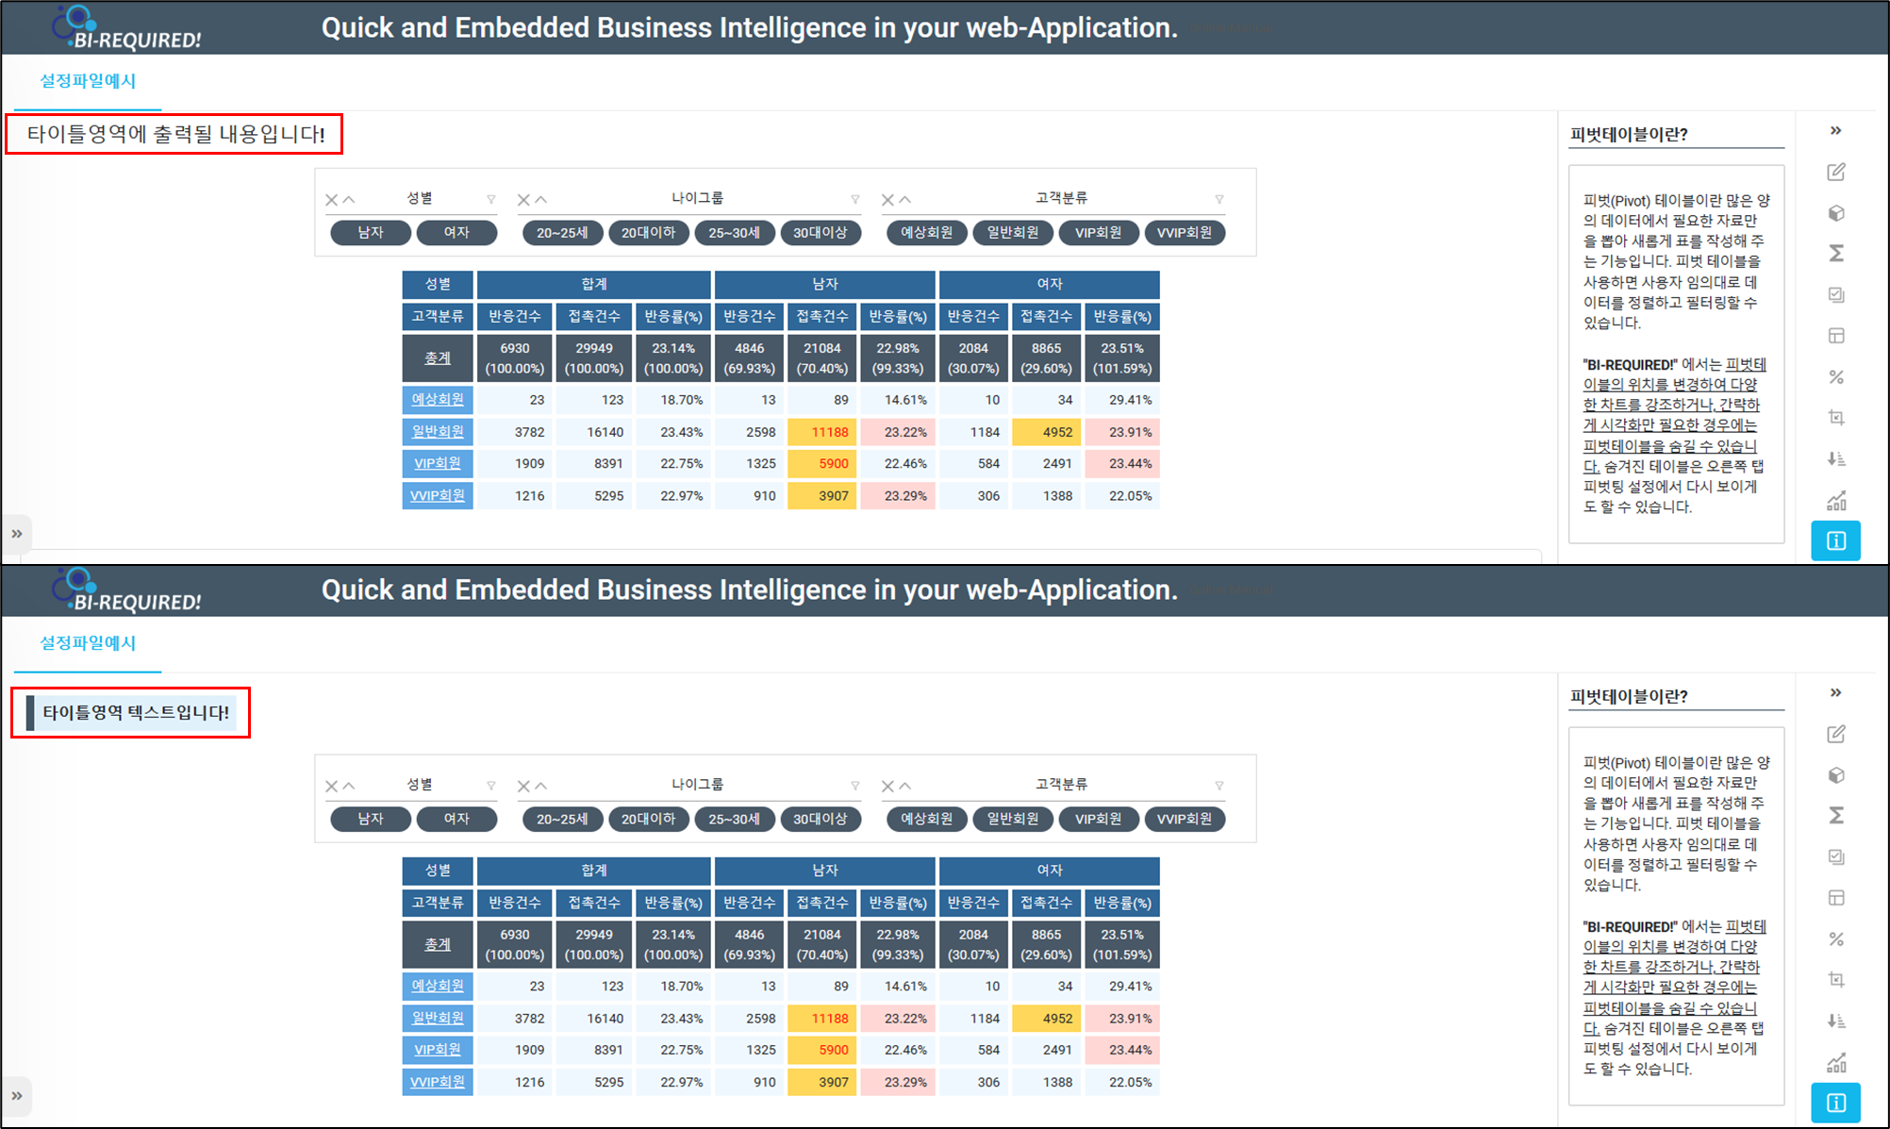Open the chart icon in bottom screenshot
1890x1129 pixels.
[1835, 1062]
